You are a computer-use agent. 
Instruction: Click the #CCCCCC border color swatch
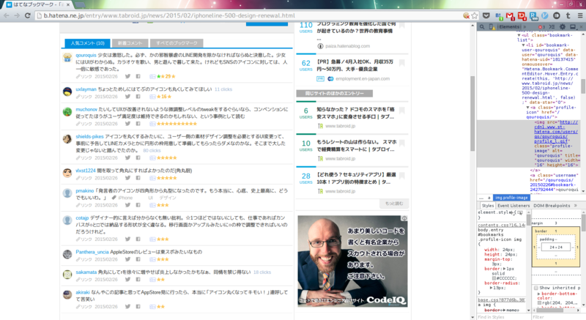coord(494,278)
